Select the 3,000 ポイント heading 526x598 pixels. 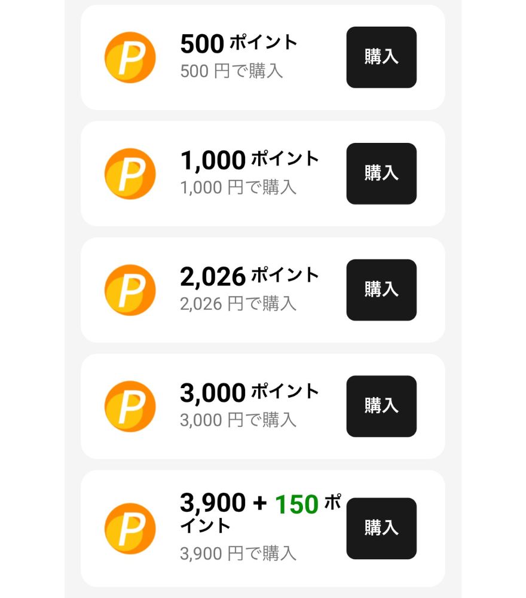pos(249,392)
